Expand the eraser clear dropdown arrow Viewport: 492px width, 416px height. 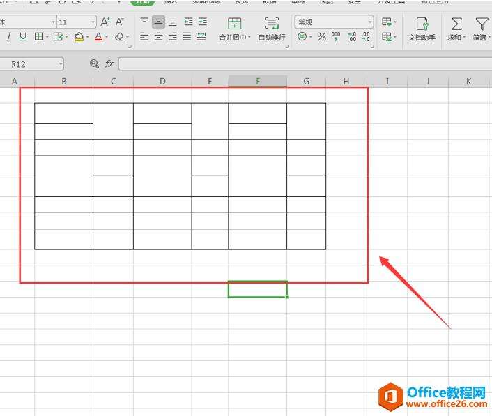pos(128,37)
